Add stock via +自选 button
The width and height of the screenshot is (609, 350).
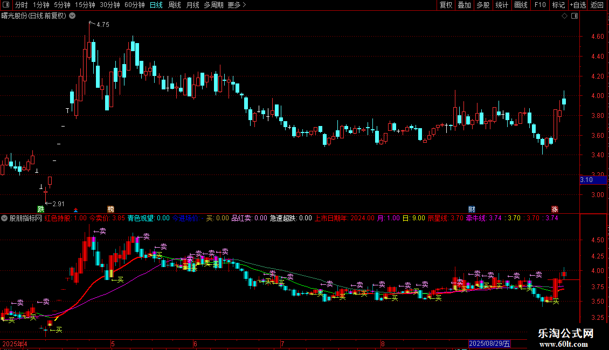click(x=578, y=5)
